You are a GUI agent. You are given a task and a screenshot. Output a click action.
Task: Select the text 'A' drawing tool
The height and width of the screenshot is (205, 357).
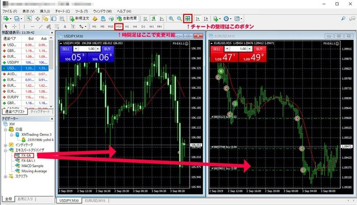65,27
